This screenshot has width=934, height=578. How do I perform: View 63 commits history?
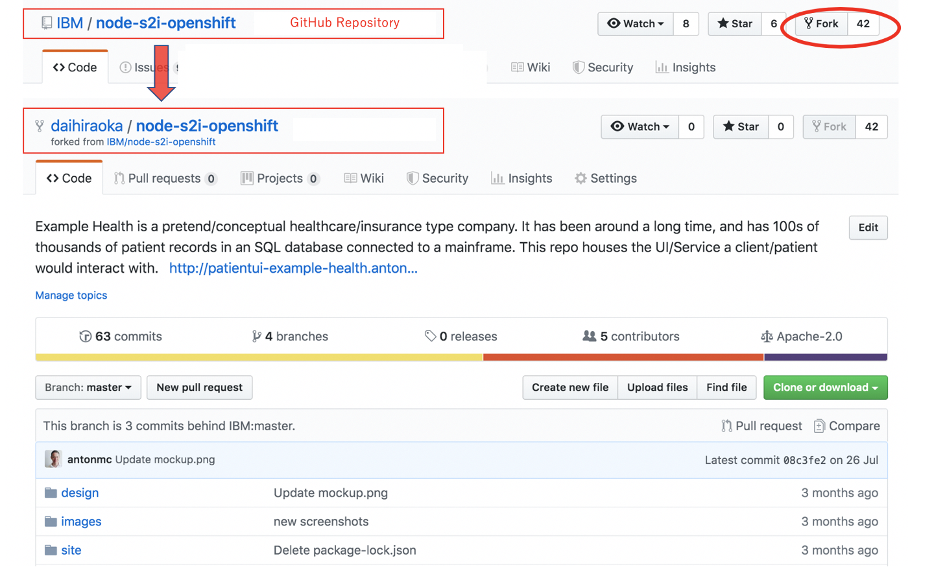point(121,336)
